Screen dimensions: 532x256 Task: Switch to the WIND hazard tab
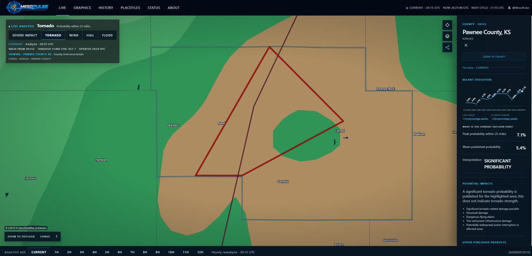click(x=74, y=35)
